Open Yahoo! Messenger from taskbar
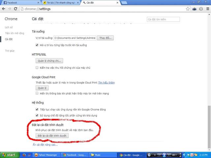The height and width of the screenshot is (158, 211). [46, 155]
